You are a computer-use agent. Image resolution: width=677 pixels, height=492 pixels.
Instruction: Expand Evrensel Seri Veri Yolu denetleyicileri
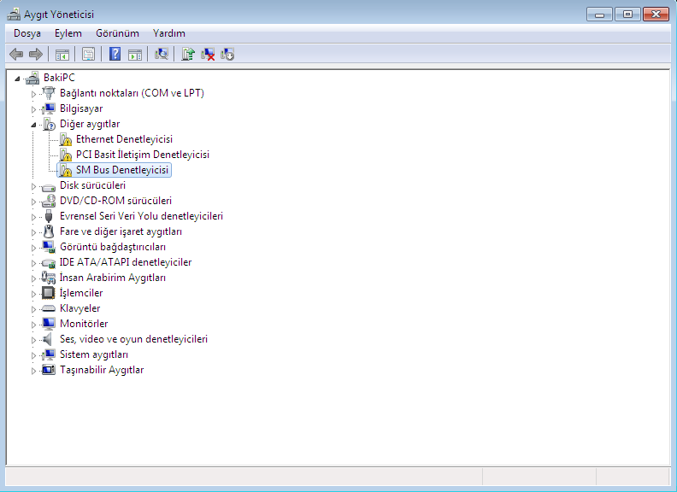click(33, 217)
